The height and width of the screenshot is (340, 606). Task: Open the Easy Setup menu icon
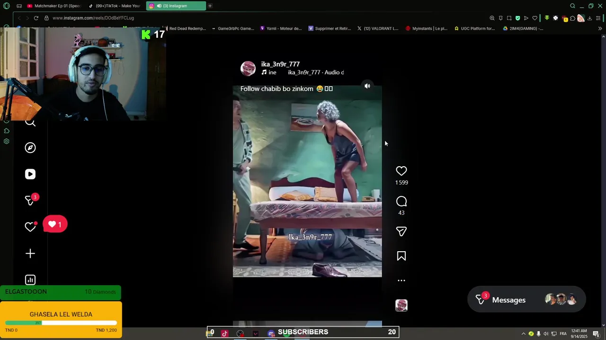point(598,18)
